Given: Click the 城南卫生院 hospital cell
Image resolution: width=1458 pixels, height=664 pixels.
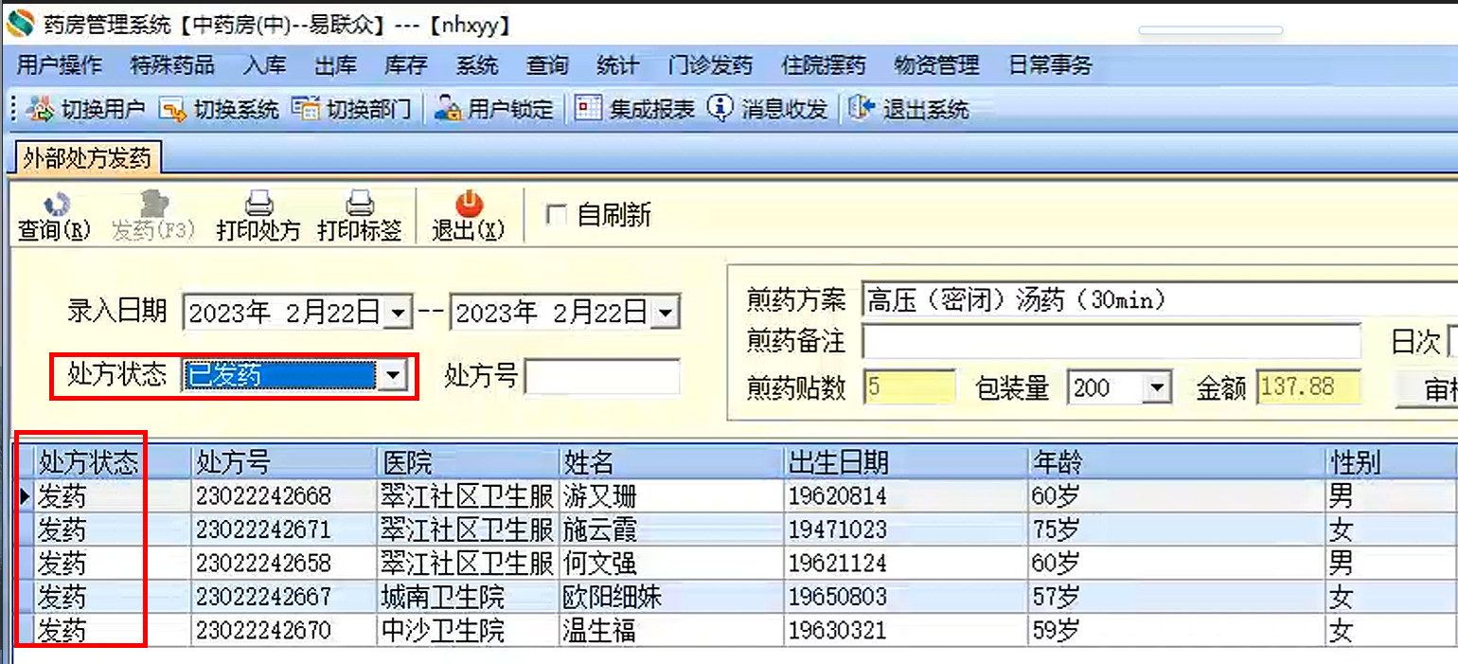Looking at the screenshot, I should pyautogui.click(x=468, y=597).
